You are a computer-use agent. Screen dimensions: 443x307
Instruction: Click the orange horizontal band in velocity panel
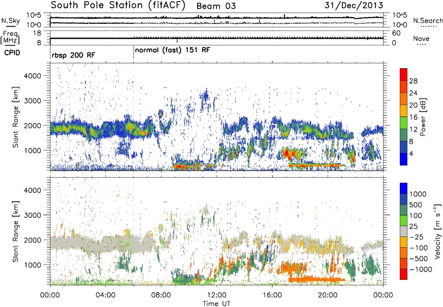point(317,279)
